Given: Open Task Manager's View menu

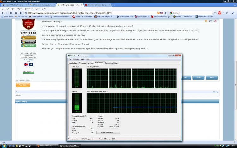Looking at the screenshot, I should pos(82,59).
